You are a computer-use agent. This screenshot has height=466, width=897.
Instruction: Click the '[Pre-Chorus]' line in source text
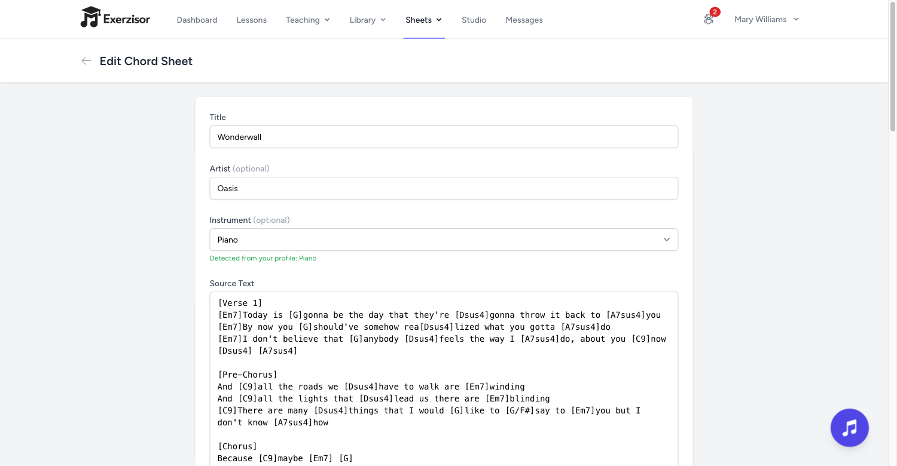[x=248, y=375]
